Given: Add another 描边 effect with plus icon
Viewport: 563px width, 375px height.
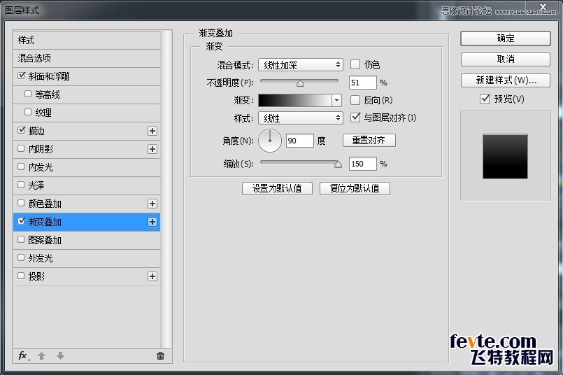Looking at the screenshot, I should click(152, 131).
